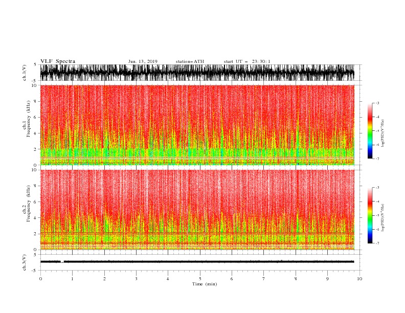Click the "-5" tick on ch.3(V) axis

35,271
